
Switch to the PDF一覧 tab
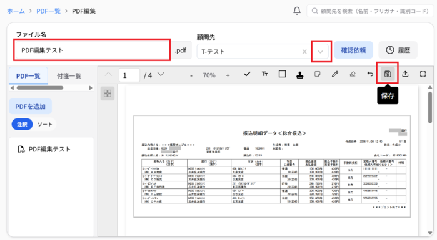[x=28, y=76]
